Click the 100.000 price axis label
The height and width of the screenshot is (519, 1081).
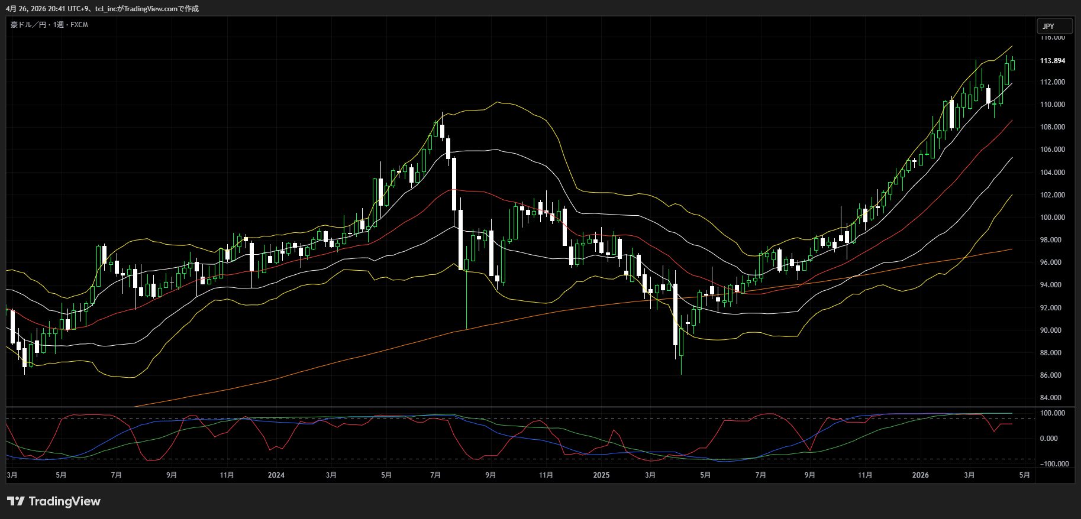(1052, 218)
